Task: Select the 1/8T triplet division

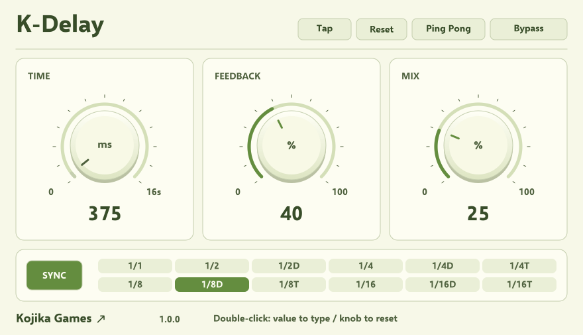Action: [289, 285]
